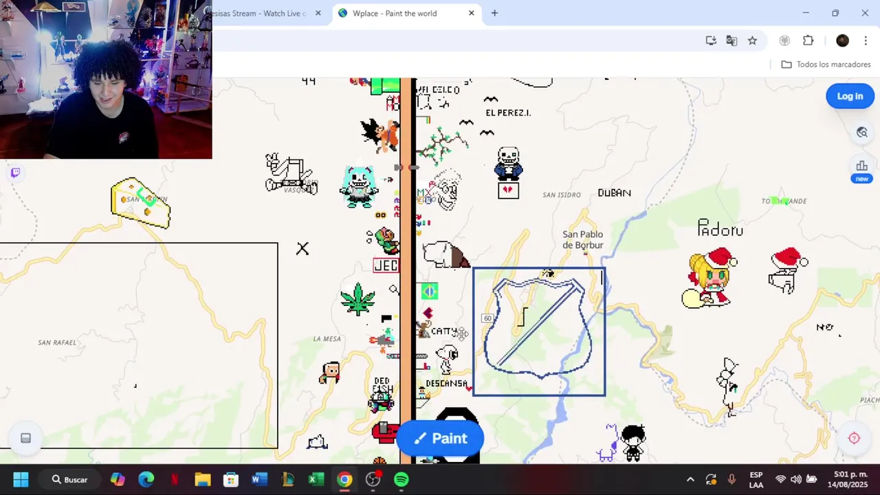Click the green cannabis leaf pixel art

[357, 299]
